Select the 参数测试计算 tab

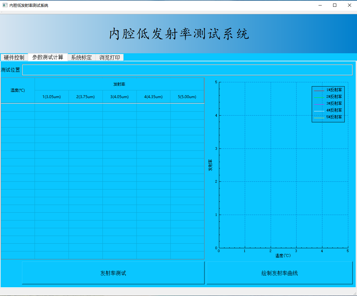[48, 57]
